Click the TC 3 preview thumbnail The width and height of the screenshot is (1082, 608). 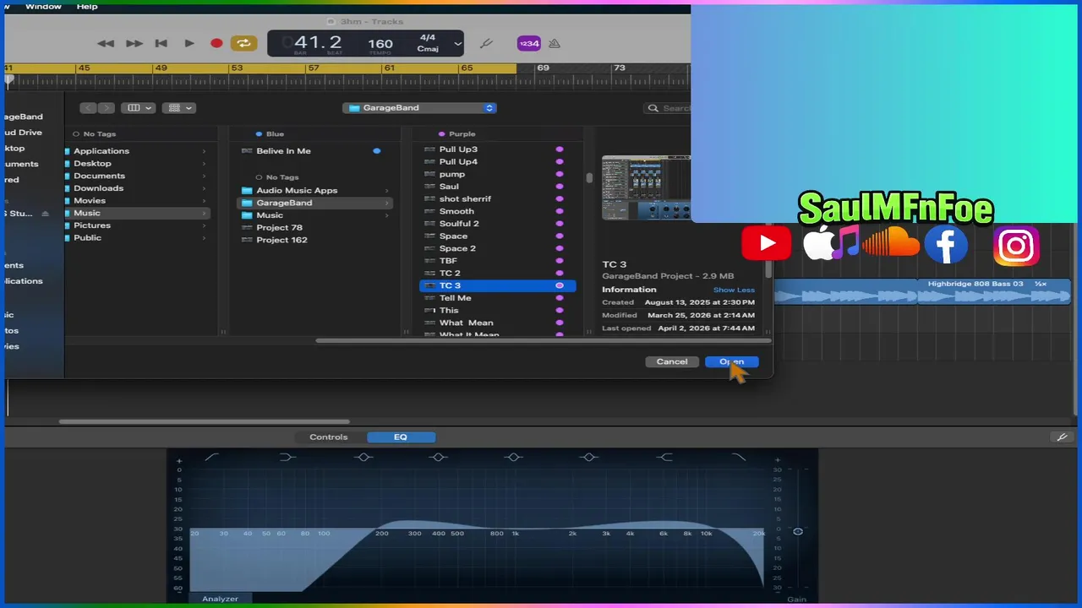point(647,187)
